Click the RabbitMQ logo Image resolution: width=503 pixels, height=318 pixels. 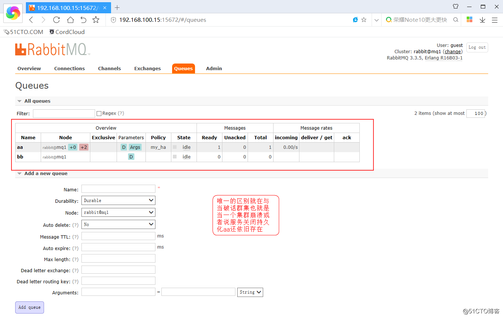pyautogui.click(x=53, y=49)
